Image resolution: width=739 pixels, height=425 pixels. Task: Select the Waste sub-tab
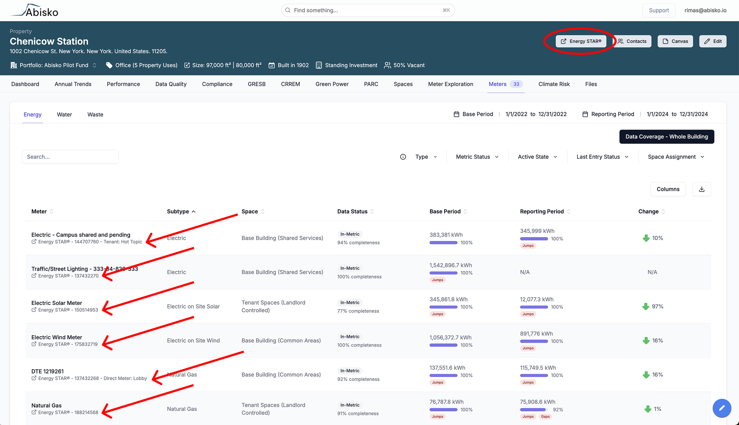(95, 115)
